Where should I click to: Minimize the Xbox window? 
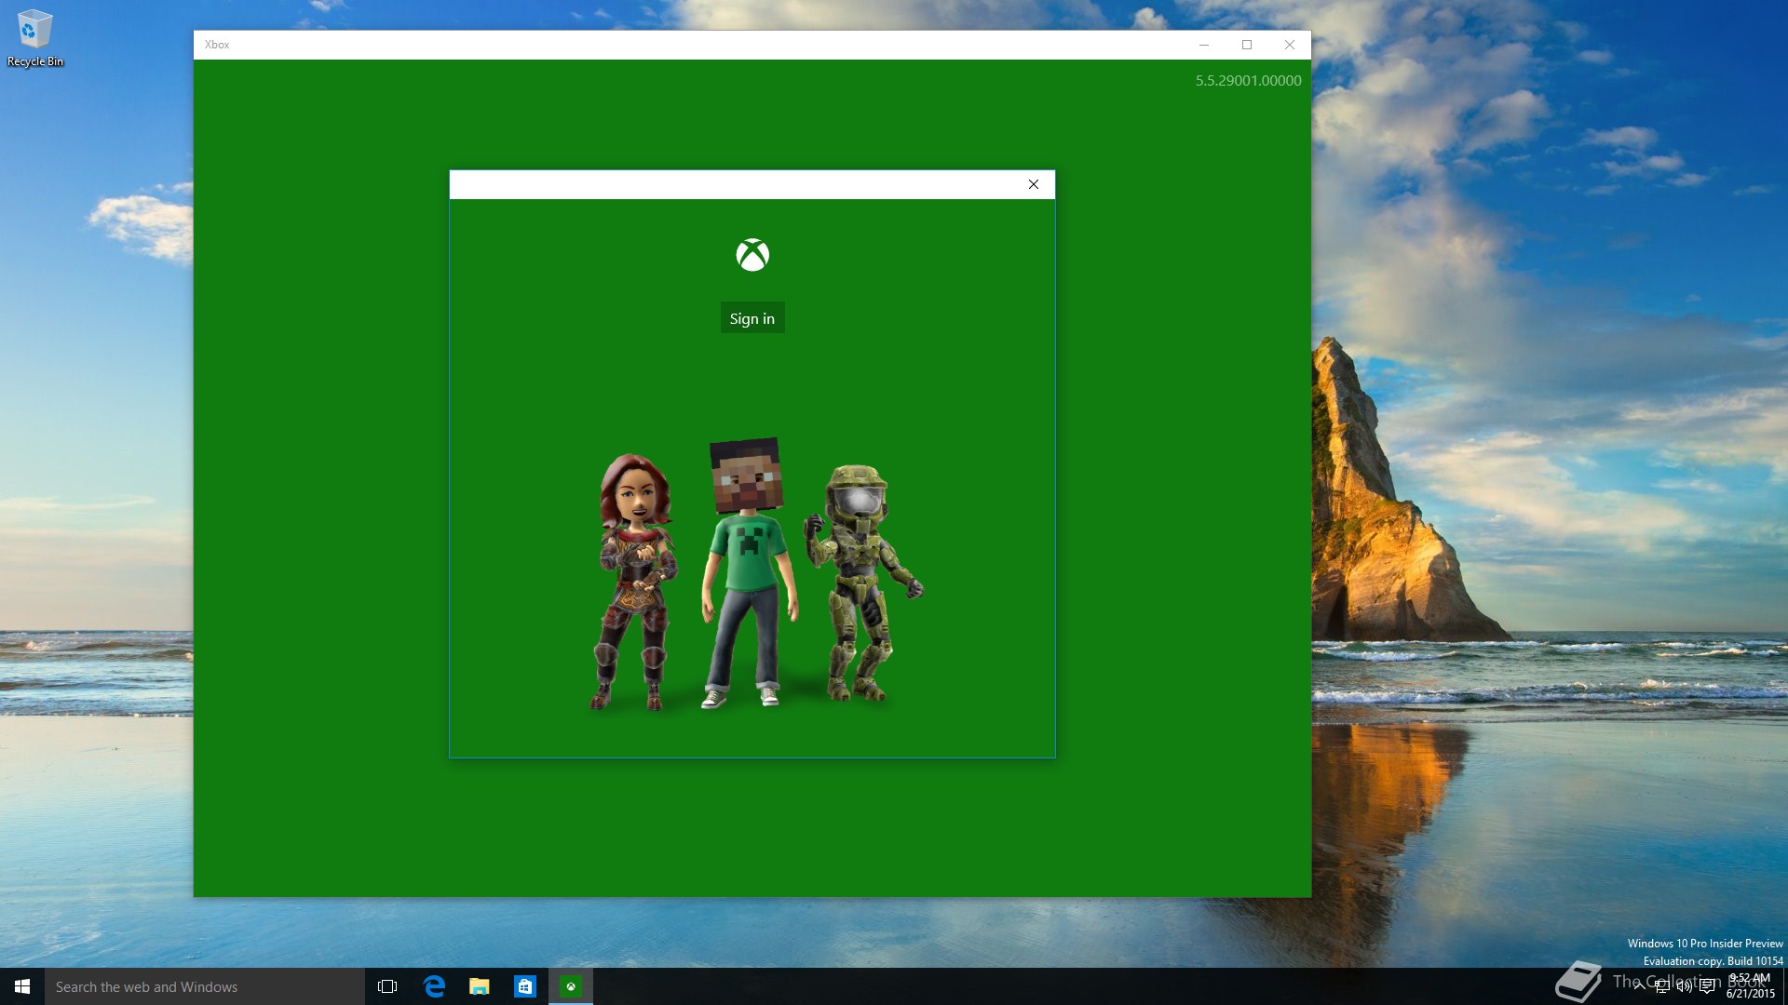coord(1204,45)
